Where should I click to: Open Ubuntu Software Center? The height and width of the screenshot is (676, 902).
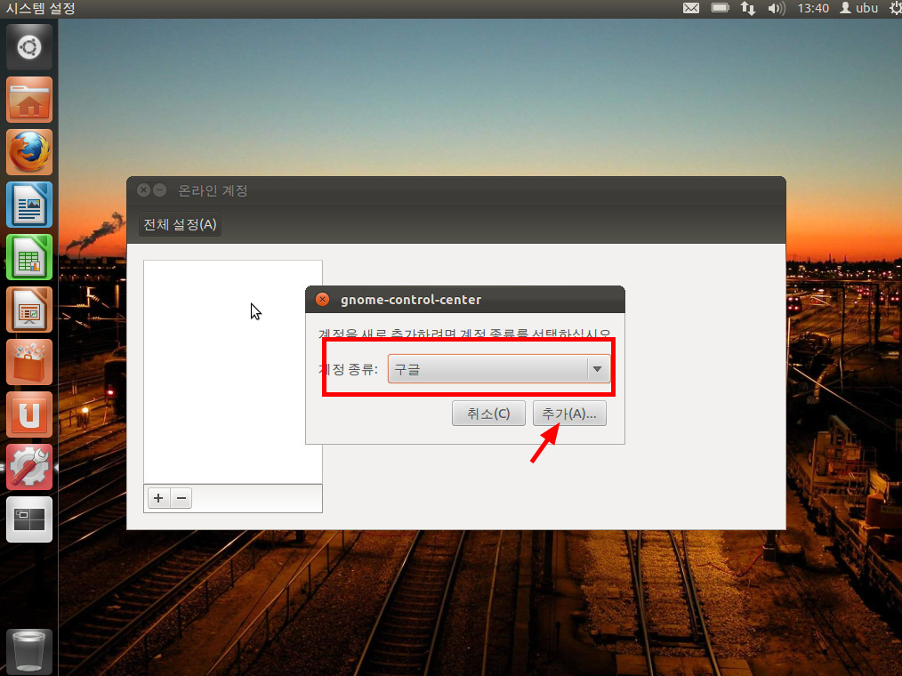coord(29,362)
